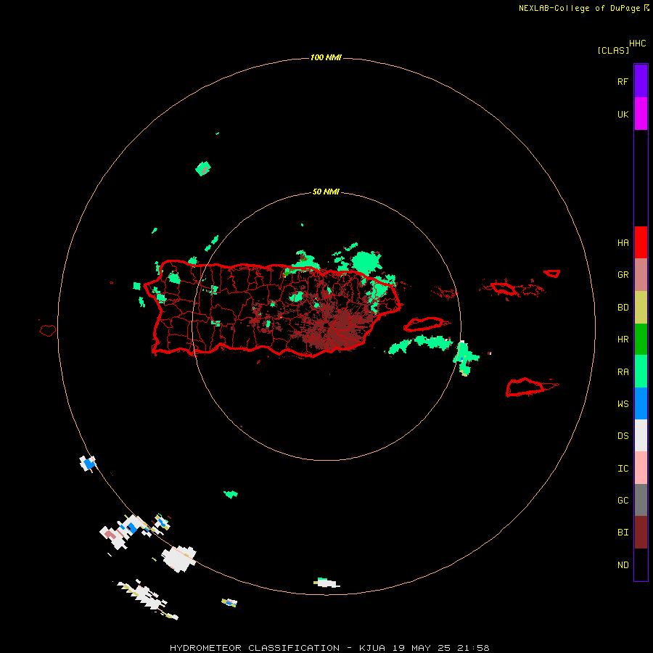Select the GR salmon legend swatch
Image resolution: width=653 pixels, height=653 pixels.
pos(641,275)
